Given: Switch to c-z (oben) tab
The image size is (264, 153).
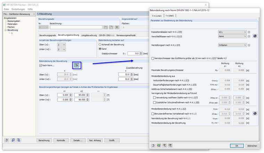Looking at the screenshot, I should (x=170, y=16).
